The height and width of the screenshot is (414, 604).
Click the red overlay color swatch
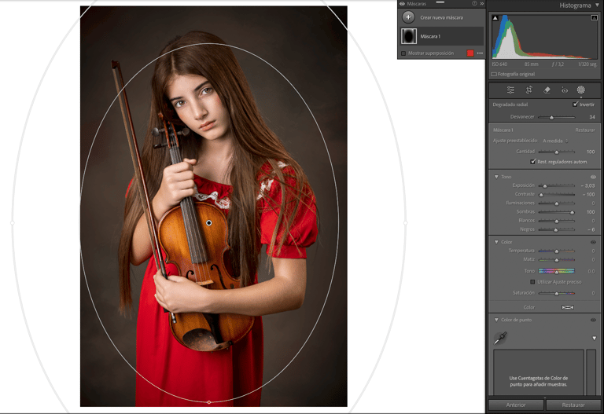(x=470, y=53)
